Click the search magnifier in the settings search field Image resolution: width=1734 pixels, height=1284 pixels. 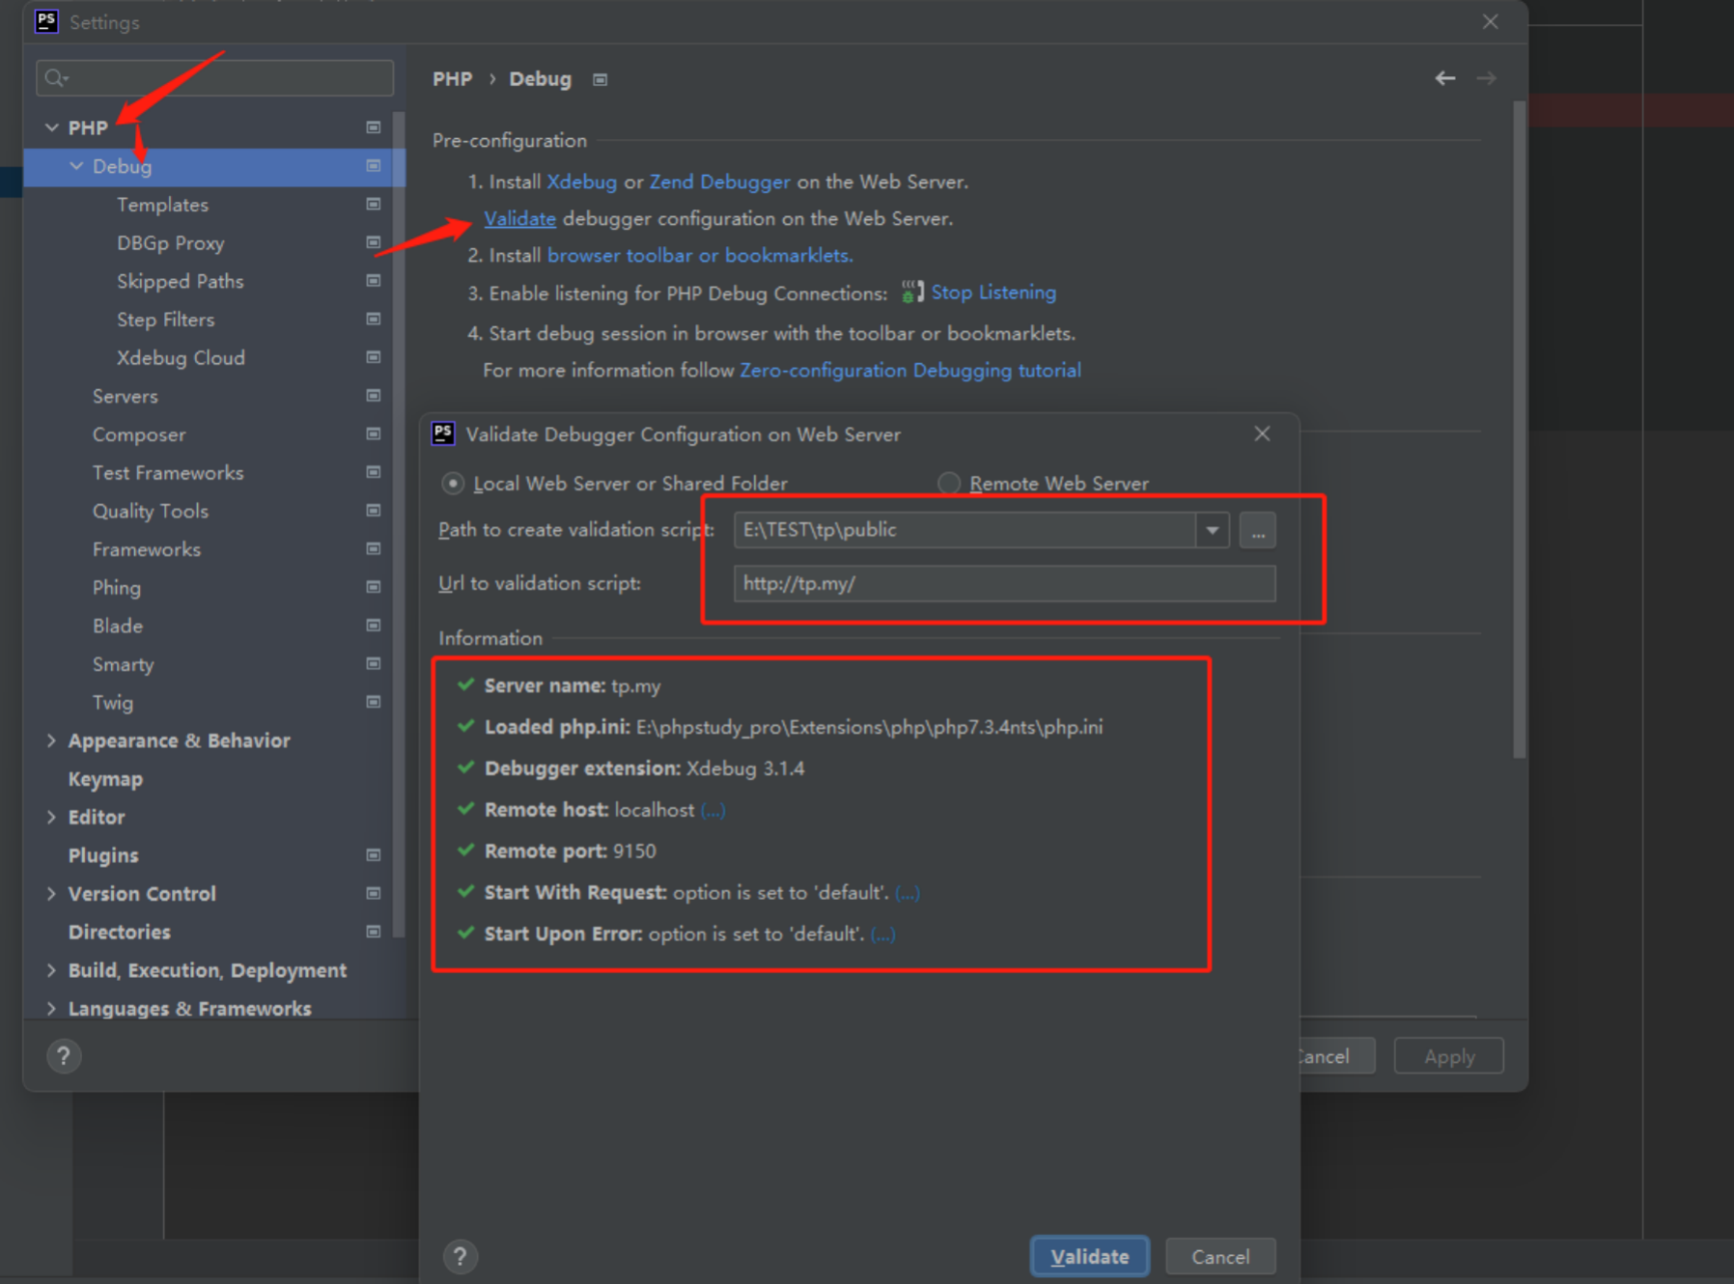tap(54, 77)
